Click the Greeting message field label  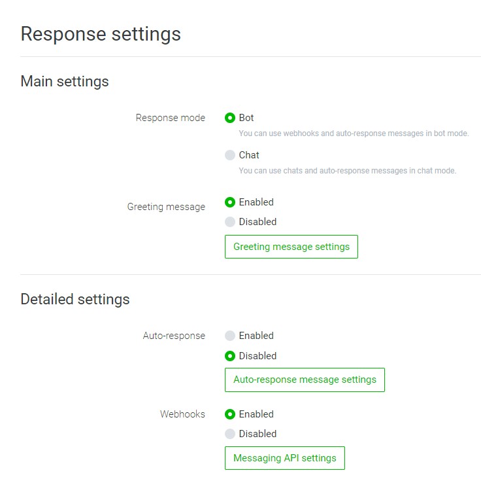(166, 207)
